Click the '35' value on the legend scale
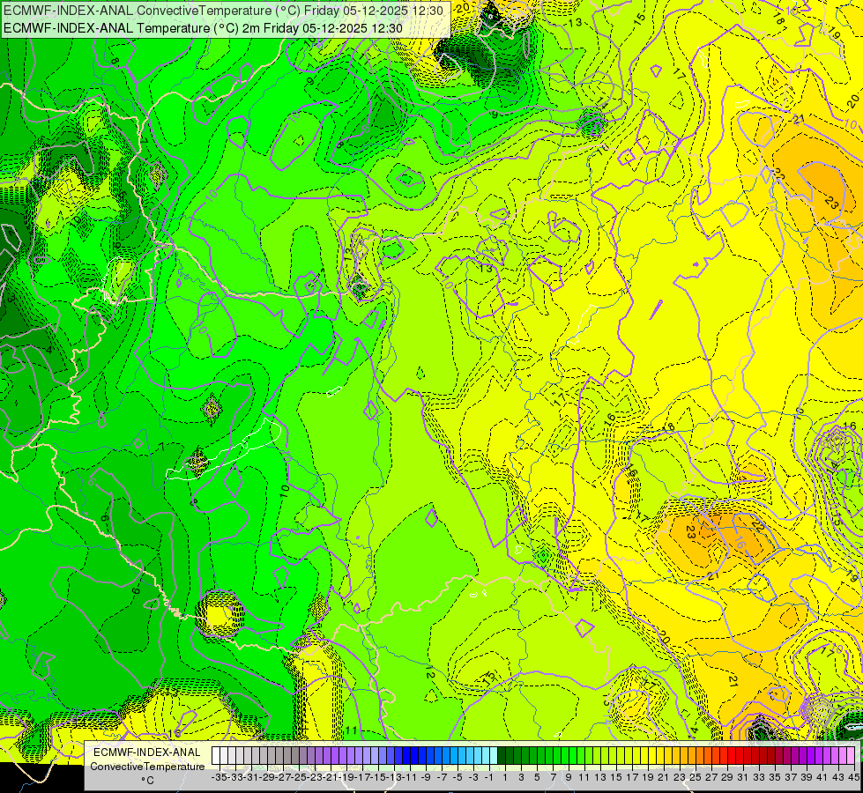This screenshot has width=863, height=793. click(x=775, y=777)
